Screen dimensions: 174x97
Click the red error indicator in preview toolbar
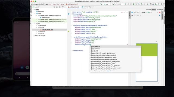(160, 13)
